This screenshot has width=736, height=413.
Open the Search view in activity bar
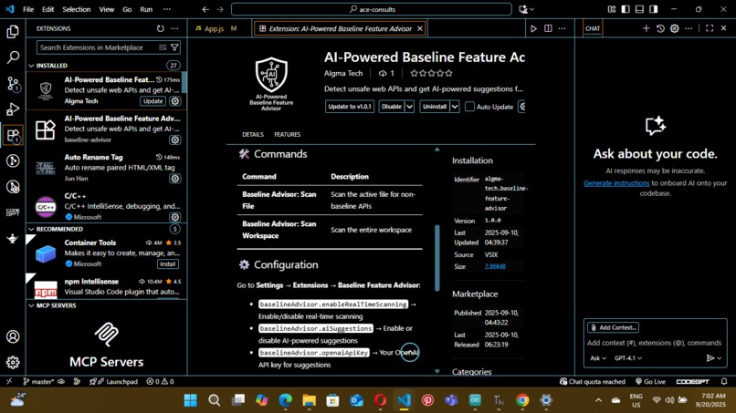click(13, 57)
